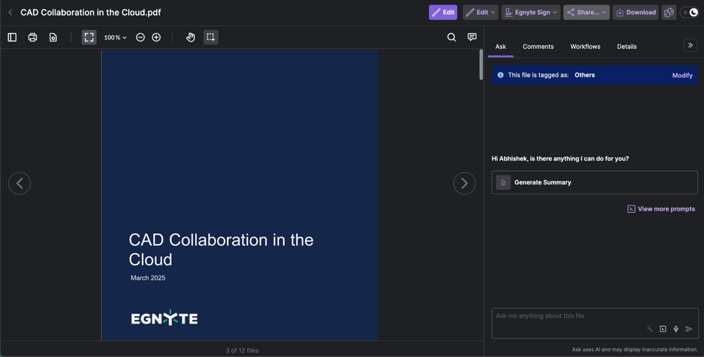Open View more prompts link
The height and width of the screenshot is (357, 704).
pos(661,209)
